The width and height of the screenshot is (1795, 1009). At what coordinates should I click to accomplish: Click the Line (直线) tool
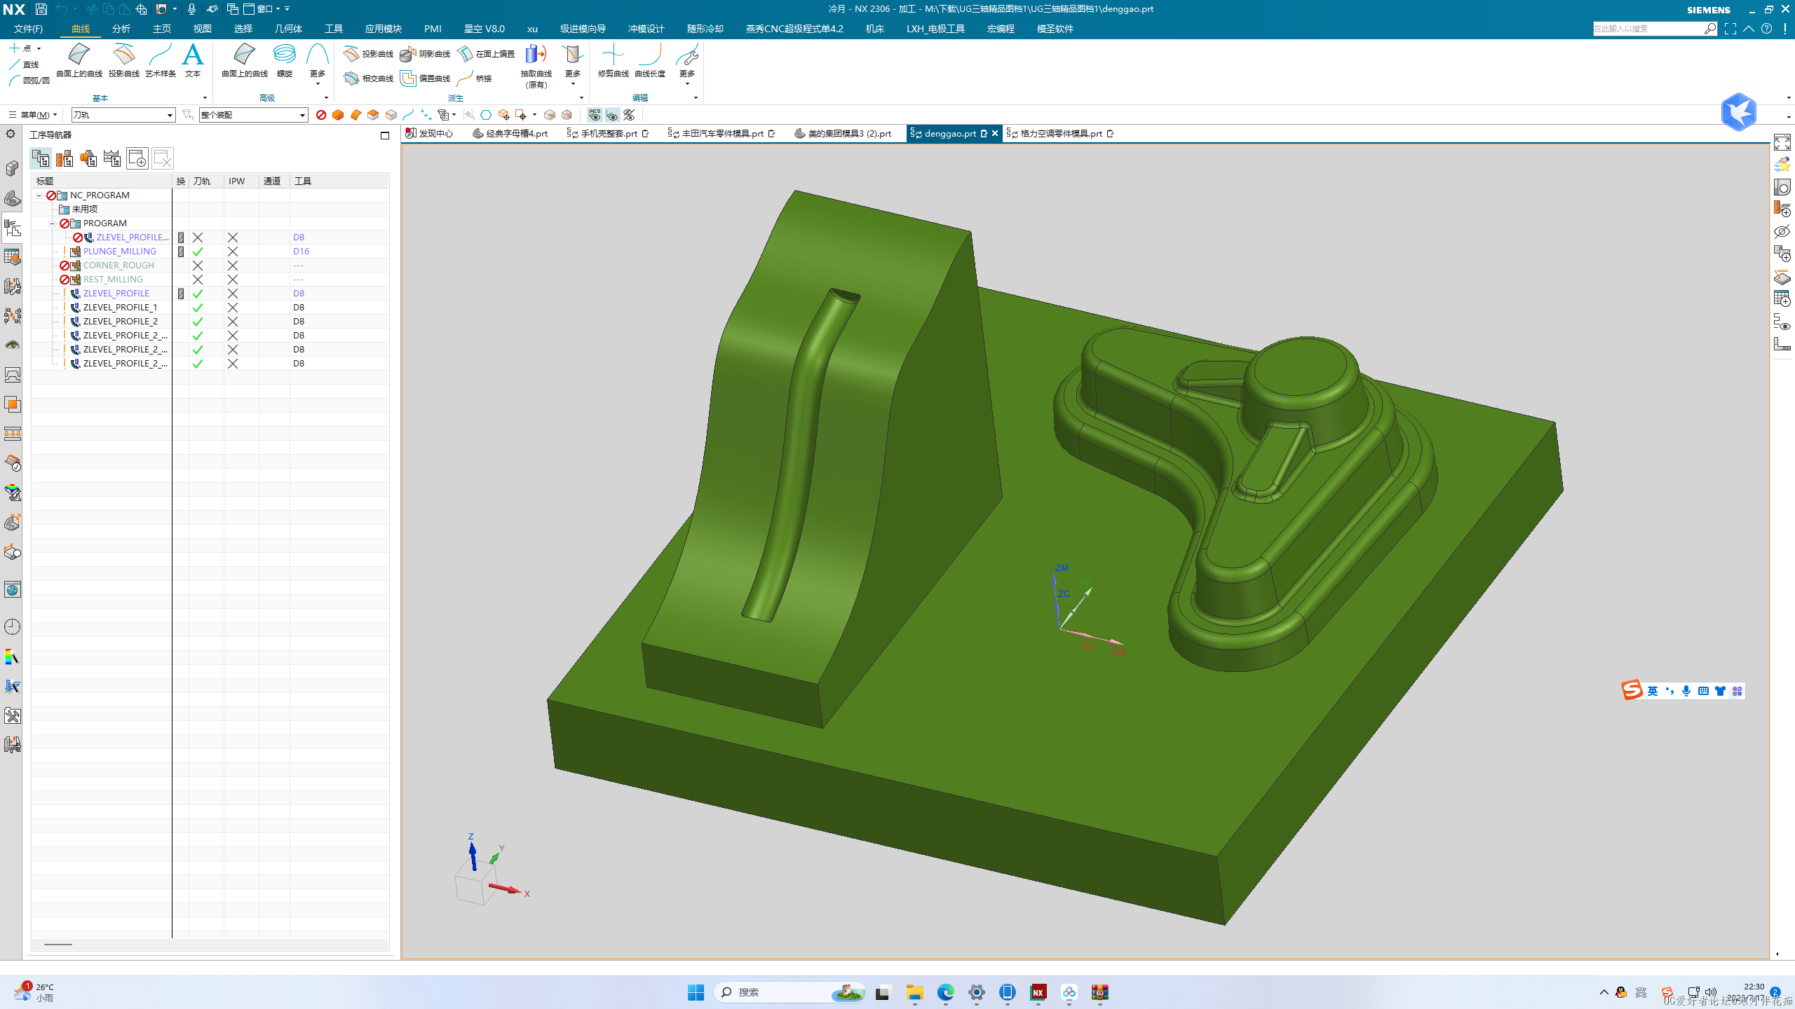point(25,64)
